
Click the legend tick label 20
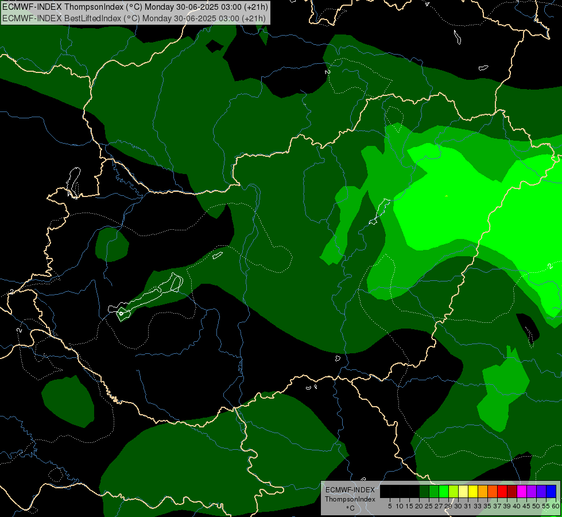pos(419,506)
